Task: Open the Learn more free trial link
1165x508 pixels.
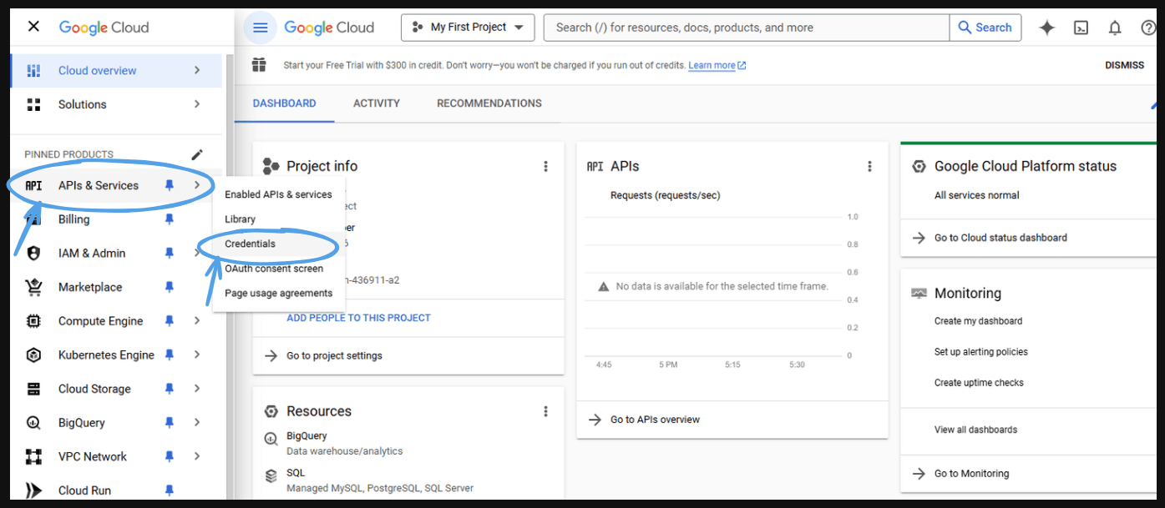Action: 717,65
